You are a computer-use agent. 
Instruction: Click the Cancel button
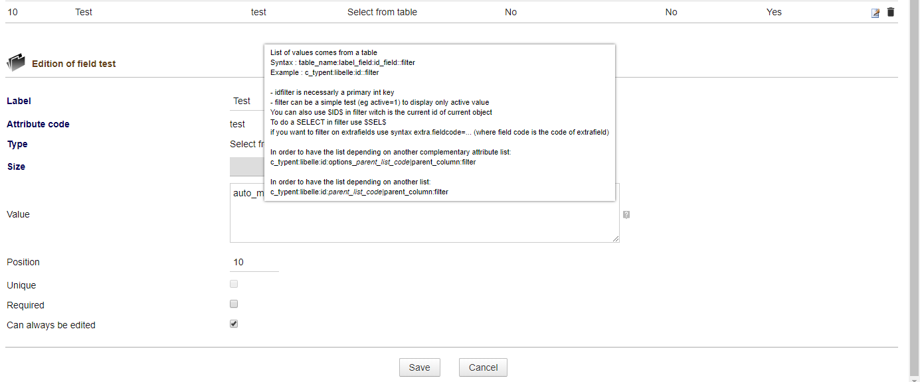click(482, 367)
